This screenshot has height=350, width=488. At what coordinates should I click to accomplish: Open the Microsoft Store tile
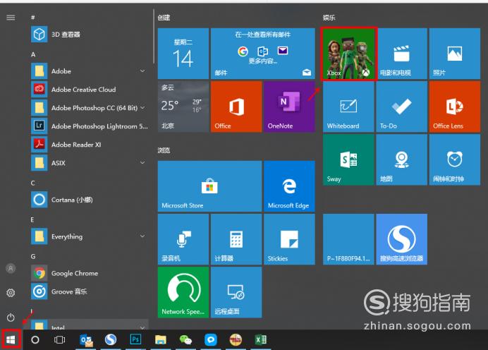click(x=209, y=186)
